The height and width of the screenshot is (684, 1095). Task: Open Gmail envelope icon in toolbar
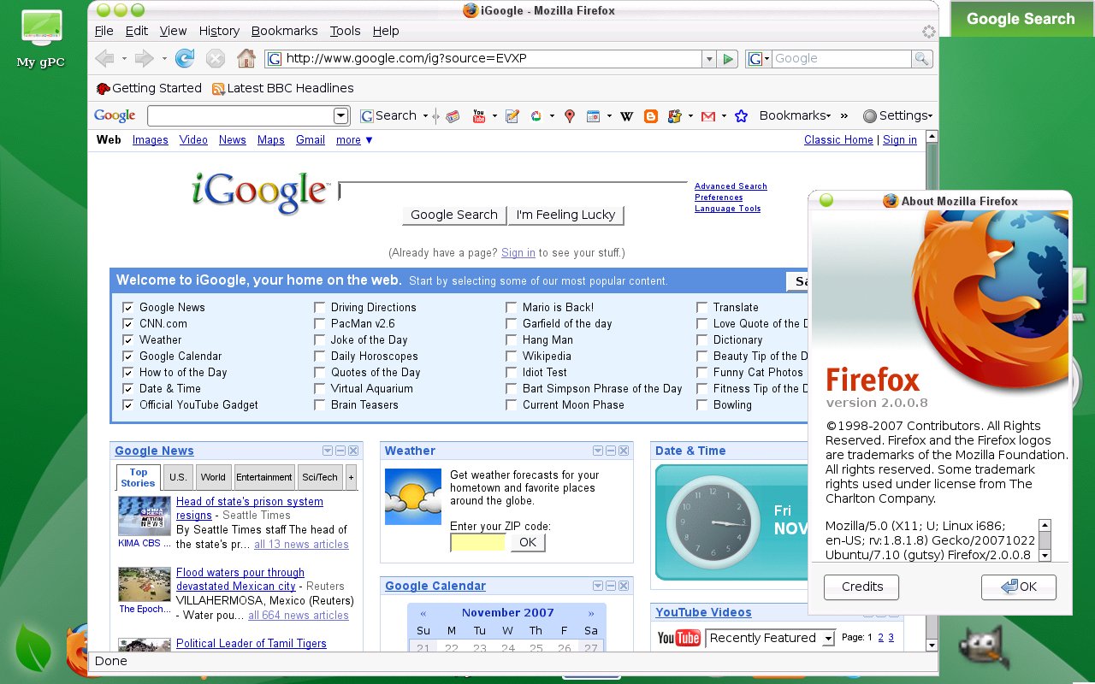coord(708,116)
